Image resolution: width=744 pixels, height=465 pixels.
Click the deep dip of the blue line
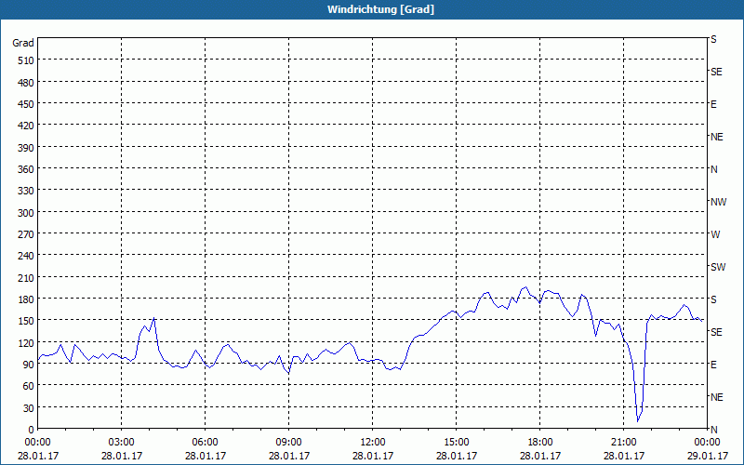[638, 420]
